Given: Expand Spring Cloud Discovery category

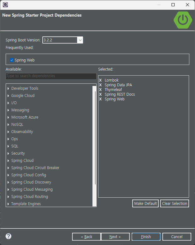Looking at the screenshot, I should click(8, 182).
